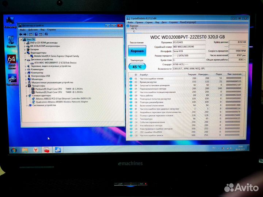263x197 pixels.
Task: Collapse the Процессоры node
Action: pyautogui.click(x=26, y=86)
